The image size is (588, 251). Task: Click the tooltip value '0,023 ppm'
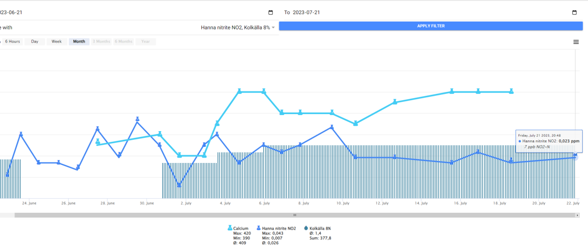coord(569,141)
